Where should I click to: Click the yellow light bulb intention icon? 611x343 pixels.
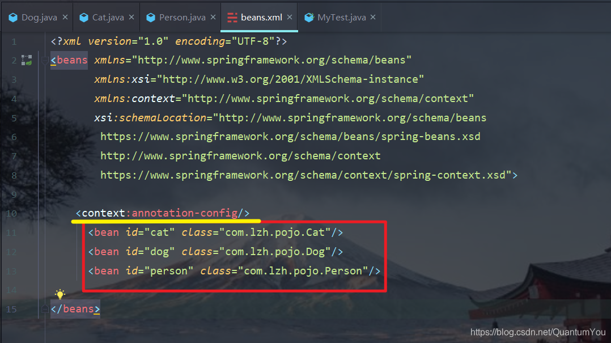coord(60,294)
